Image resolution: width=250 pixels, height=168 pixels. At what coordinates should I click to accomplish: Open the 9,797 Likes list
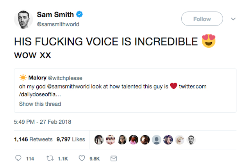pyautogui.click(x=71, y=139)
